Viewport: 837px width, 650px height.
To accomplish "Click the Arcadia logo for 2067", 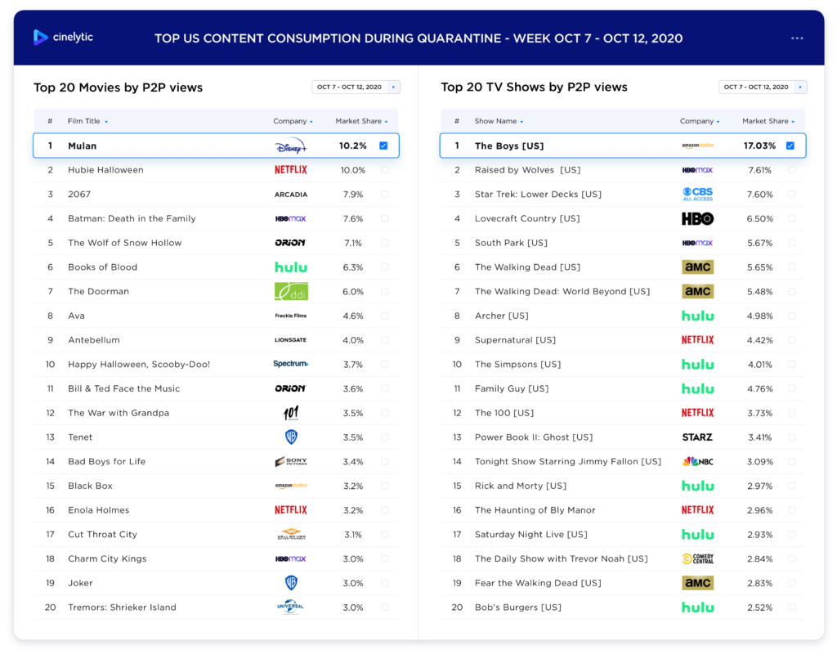I will click(291, 195).
